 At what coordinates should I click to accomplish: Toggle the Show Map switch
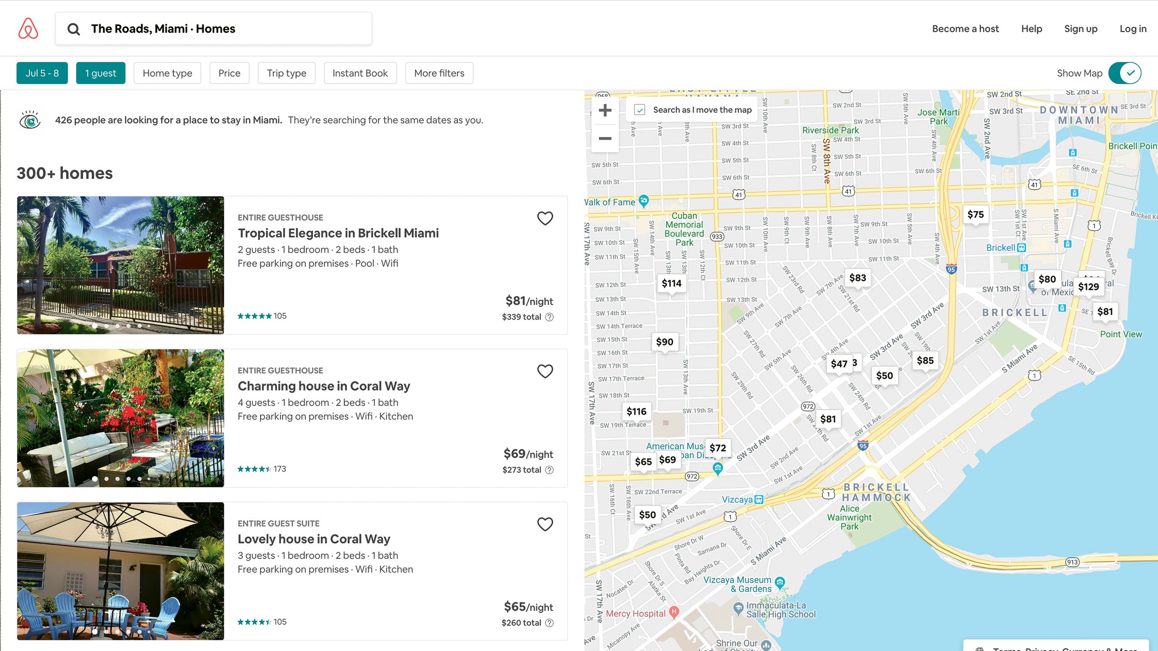coord(1125,73)
